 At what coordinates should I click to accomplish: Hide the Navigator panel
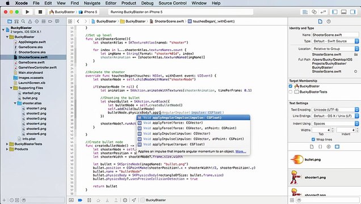coord(335,12)
